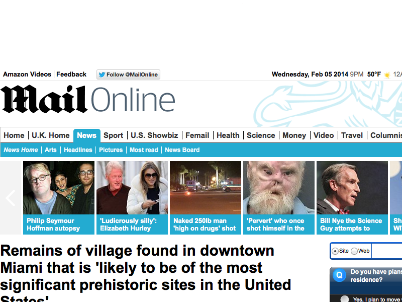Open the News Board link
Screen dimensions: 402x302
pyautogui.click(x=182, y=150)
